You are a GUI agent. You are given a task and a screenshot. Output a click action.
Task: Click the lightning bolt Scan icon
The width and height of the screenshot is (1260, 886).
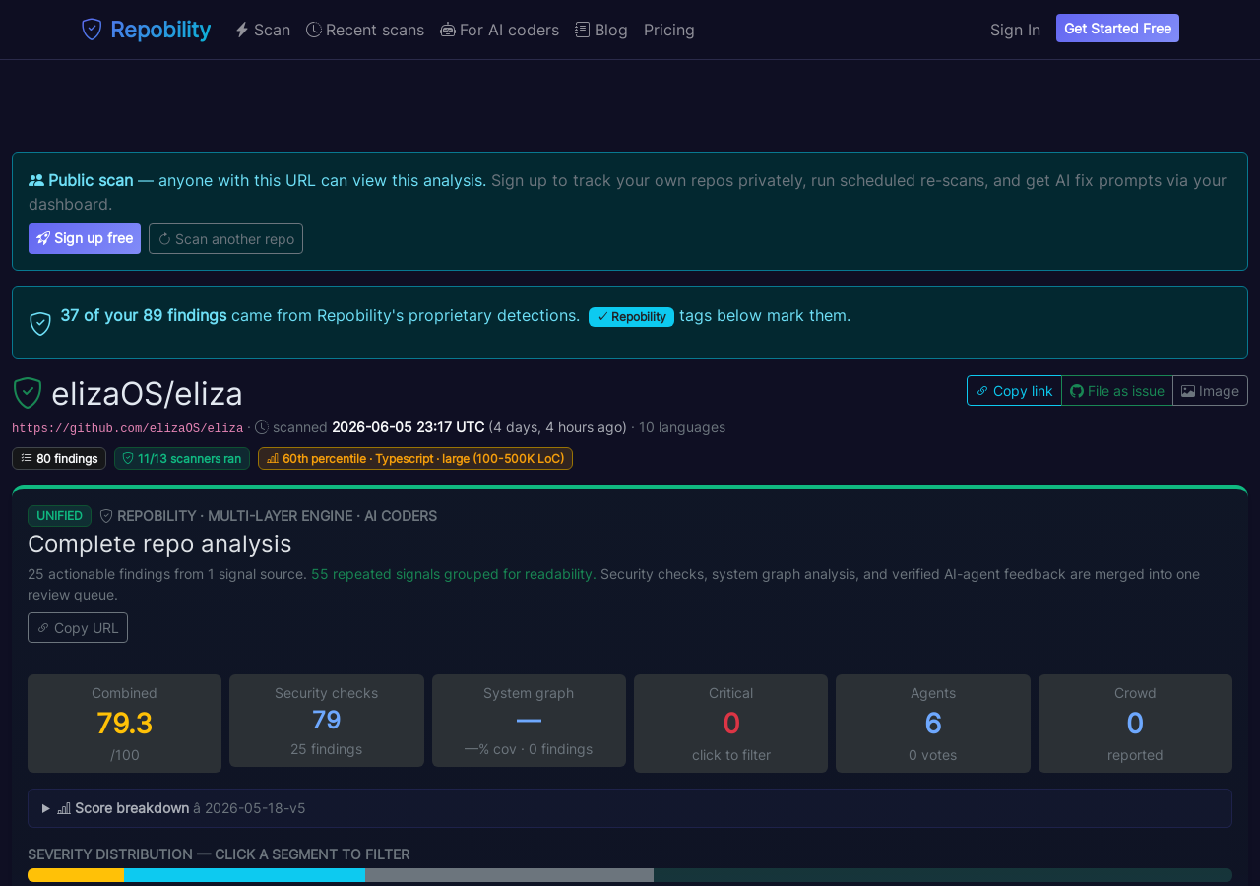(x=242, y=30)
